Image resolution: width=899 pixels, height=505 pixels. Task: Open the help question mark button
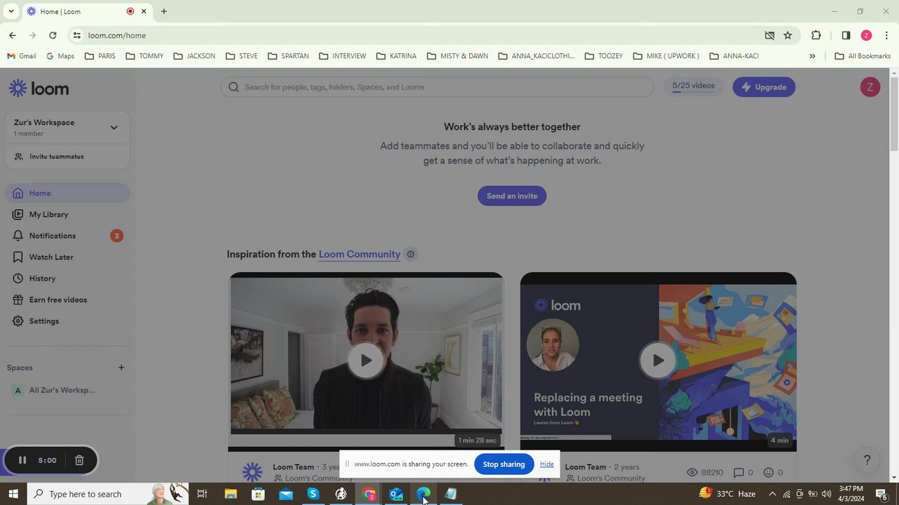pos(867,460)
